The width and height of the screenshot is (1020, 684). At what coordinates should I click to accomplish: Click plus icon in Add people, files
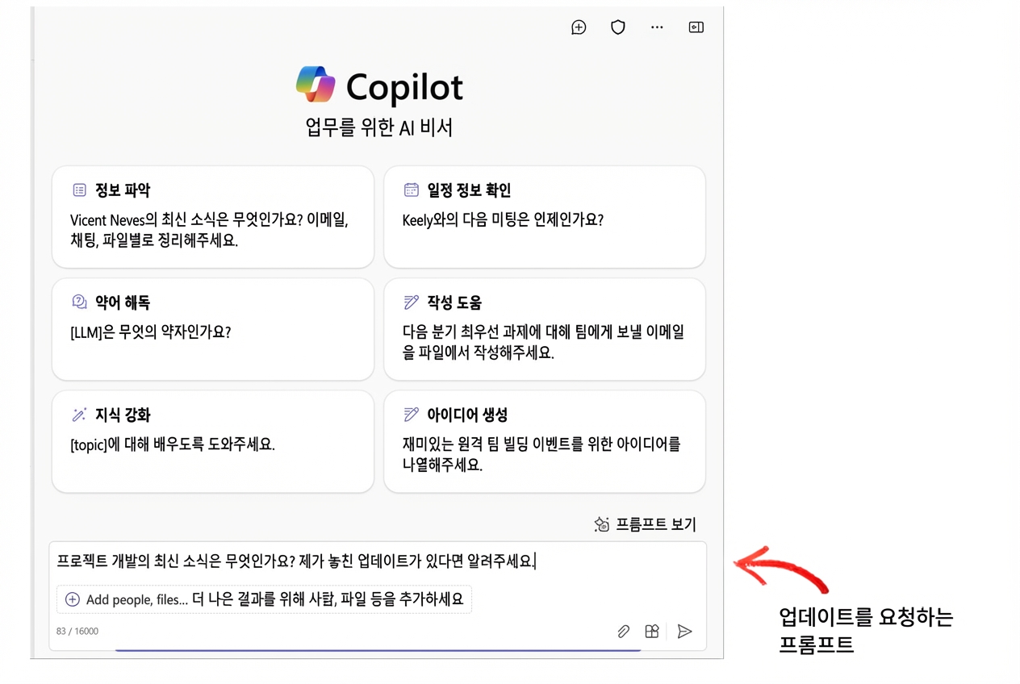73,599
